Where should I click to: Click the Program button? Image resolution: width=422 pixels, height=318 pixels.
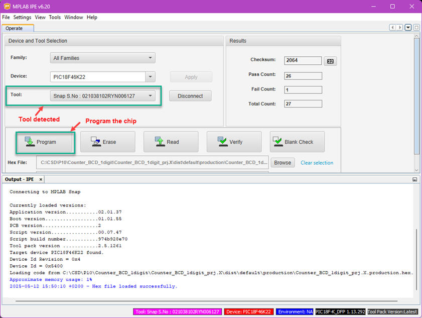[45, 142]
